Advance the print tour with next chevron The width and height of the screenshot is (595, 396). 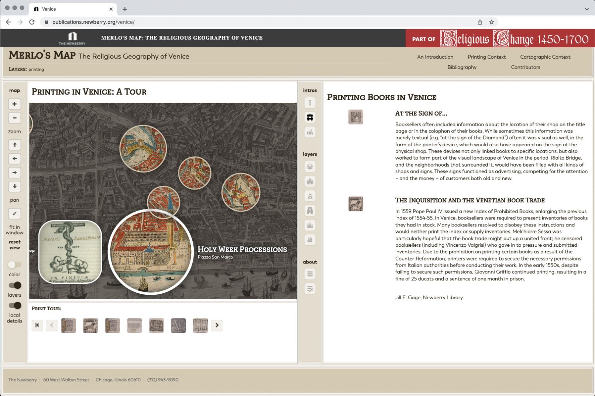pos(217,325)
